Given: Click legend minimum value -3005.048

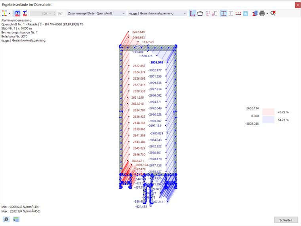Looking at the screenshot, I should pos(252,124).
